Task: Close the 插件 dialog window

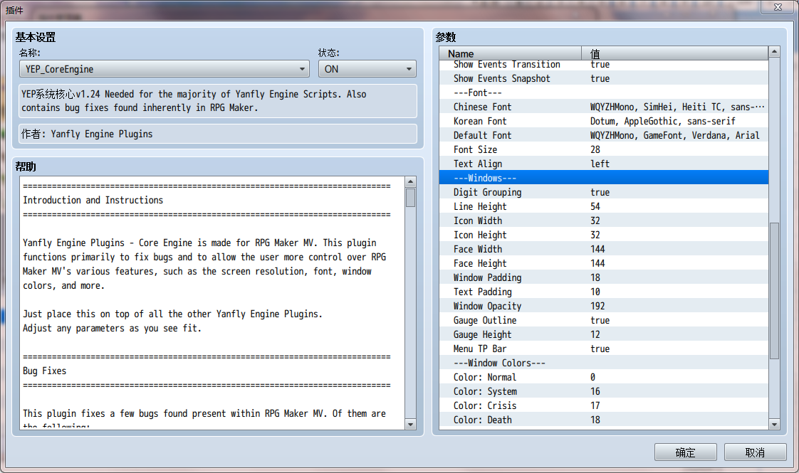Action: pyautogui.click(x=778, y=6)
